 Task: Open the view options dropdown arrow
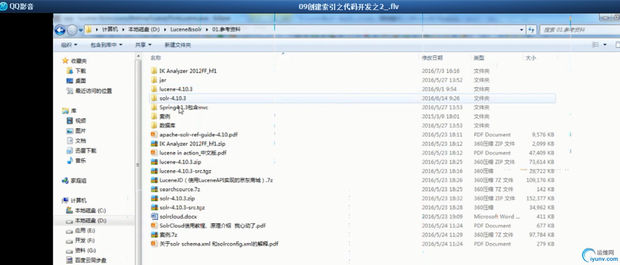click(605, 45)
